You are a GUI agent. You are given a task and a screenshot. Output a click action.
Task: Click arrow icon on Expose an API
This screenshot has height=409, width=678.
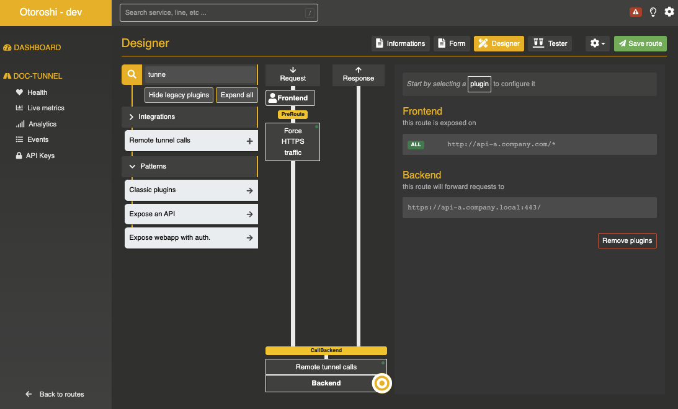(x=249, y=214)
